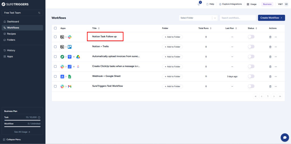Click the Create Workflow button
The image size is (291, 144).
tap(271, 18)
